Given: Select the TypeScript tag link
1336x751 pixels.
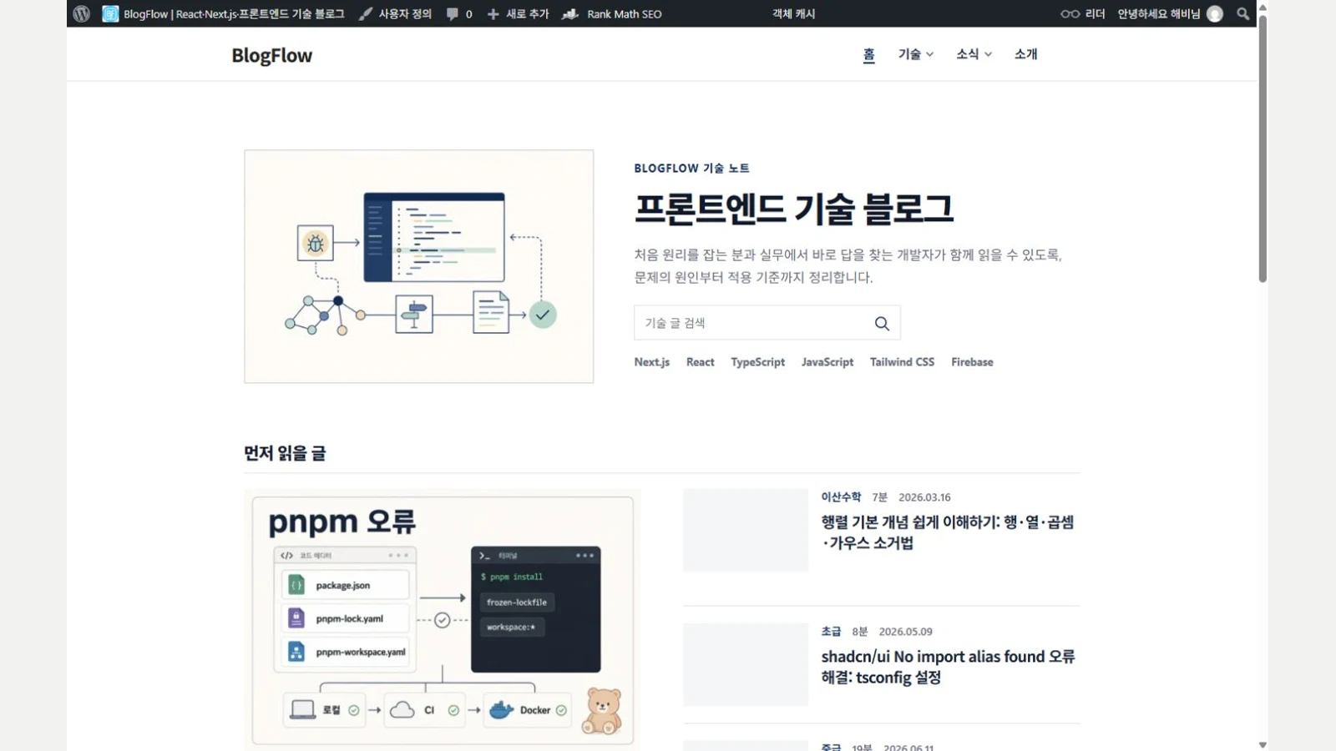Looking at the screenshot, I should coord(757,362).
